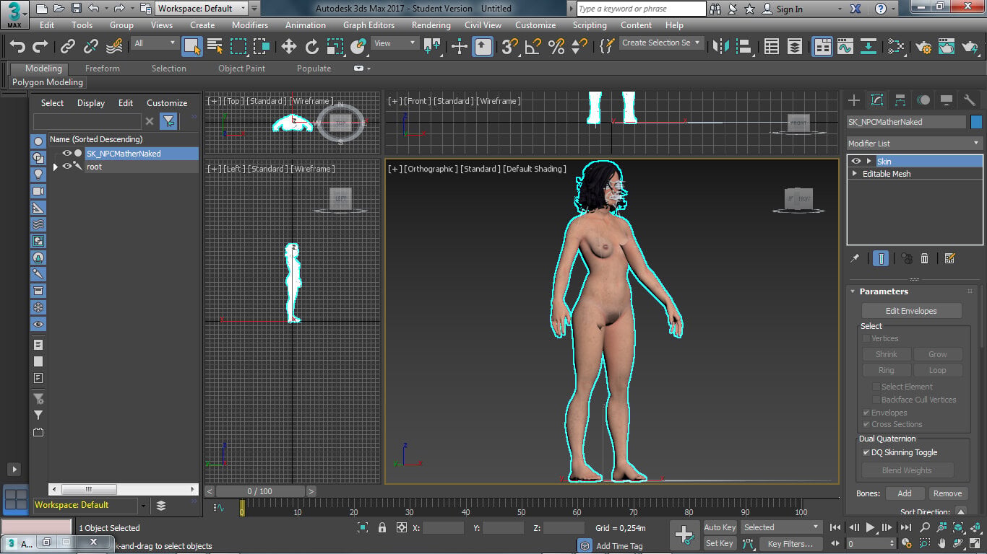Image resolution: width=987 pixels, height=554 pixels.
Task: Open Create Selection Set dropdown
Action: tap(661, 43)
